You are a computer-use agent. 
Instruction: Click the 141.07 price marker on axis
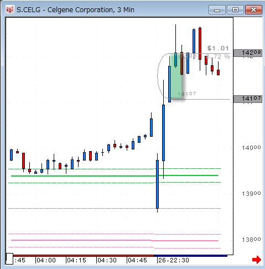tap(248, 99)
